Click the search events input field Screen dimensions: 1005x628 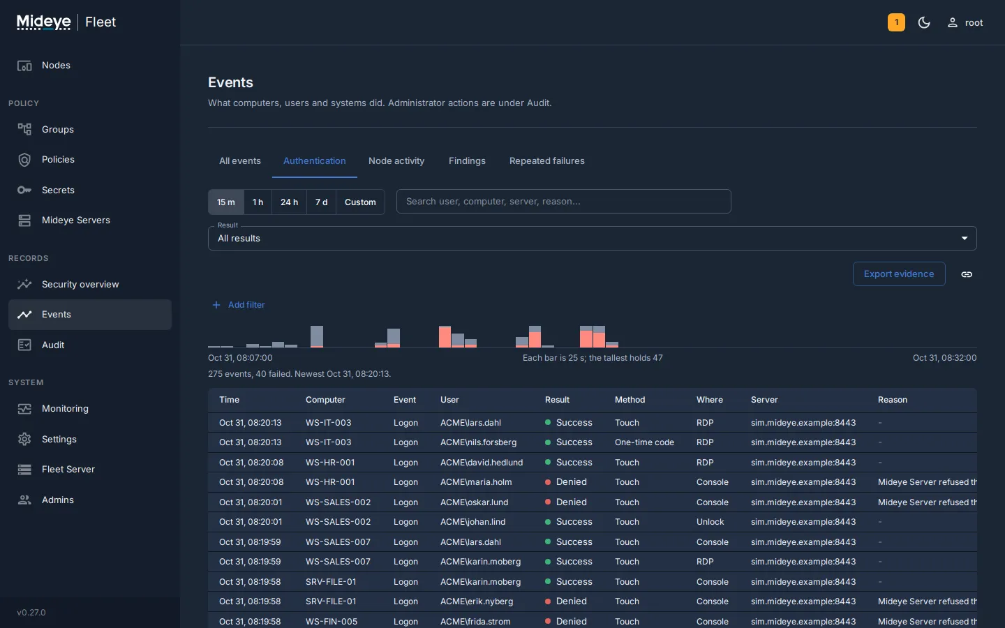pyautogui.click(x=564, y=202)
